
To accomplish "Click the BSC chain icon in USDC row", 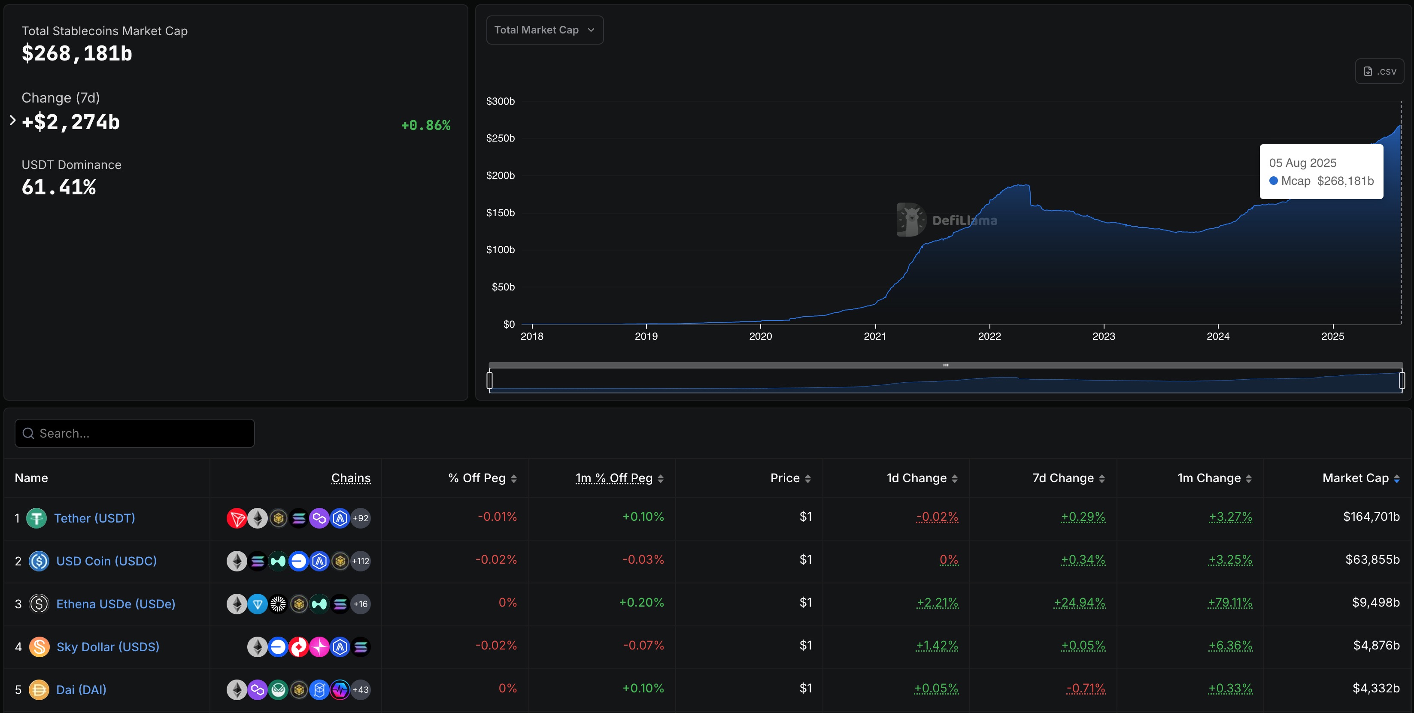I will pos(340,561).
